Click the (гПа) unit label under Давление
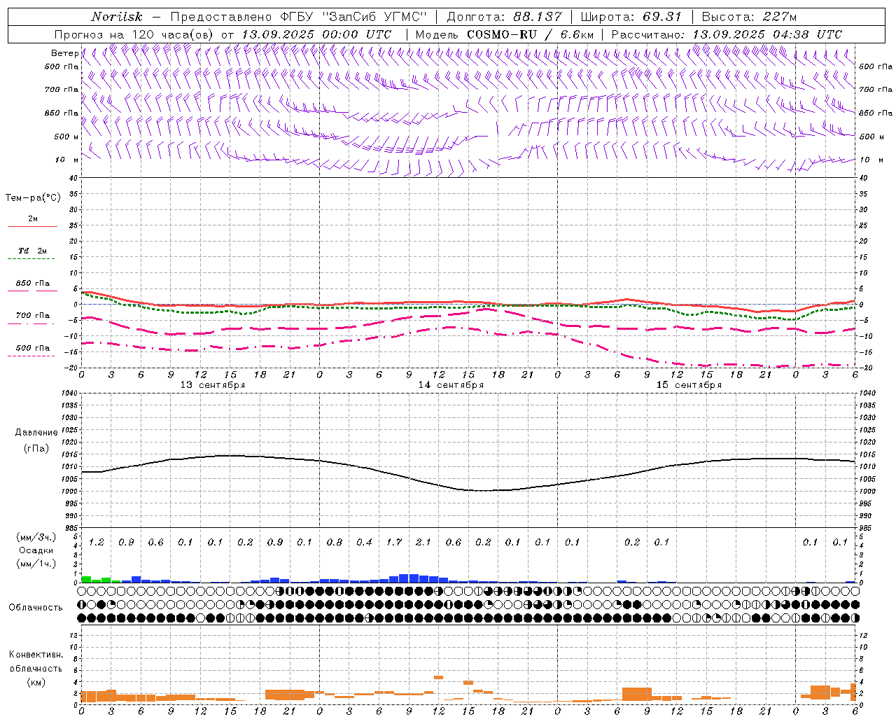The width and height of the screenshot is (896, 717). pyautogui.click(x=36, y=448)
